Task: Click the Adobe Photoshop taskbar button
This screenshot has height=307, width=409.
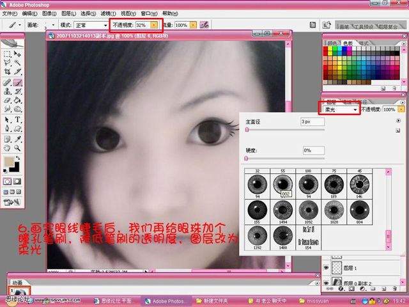Action: coord(166,301)
